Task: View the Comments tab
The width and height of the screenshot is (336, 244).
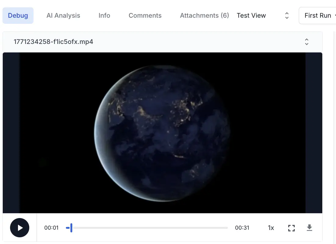Action: [x=145, y=15]
